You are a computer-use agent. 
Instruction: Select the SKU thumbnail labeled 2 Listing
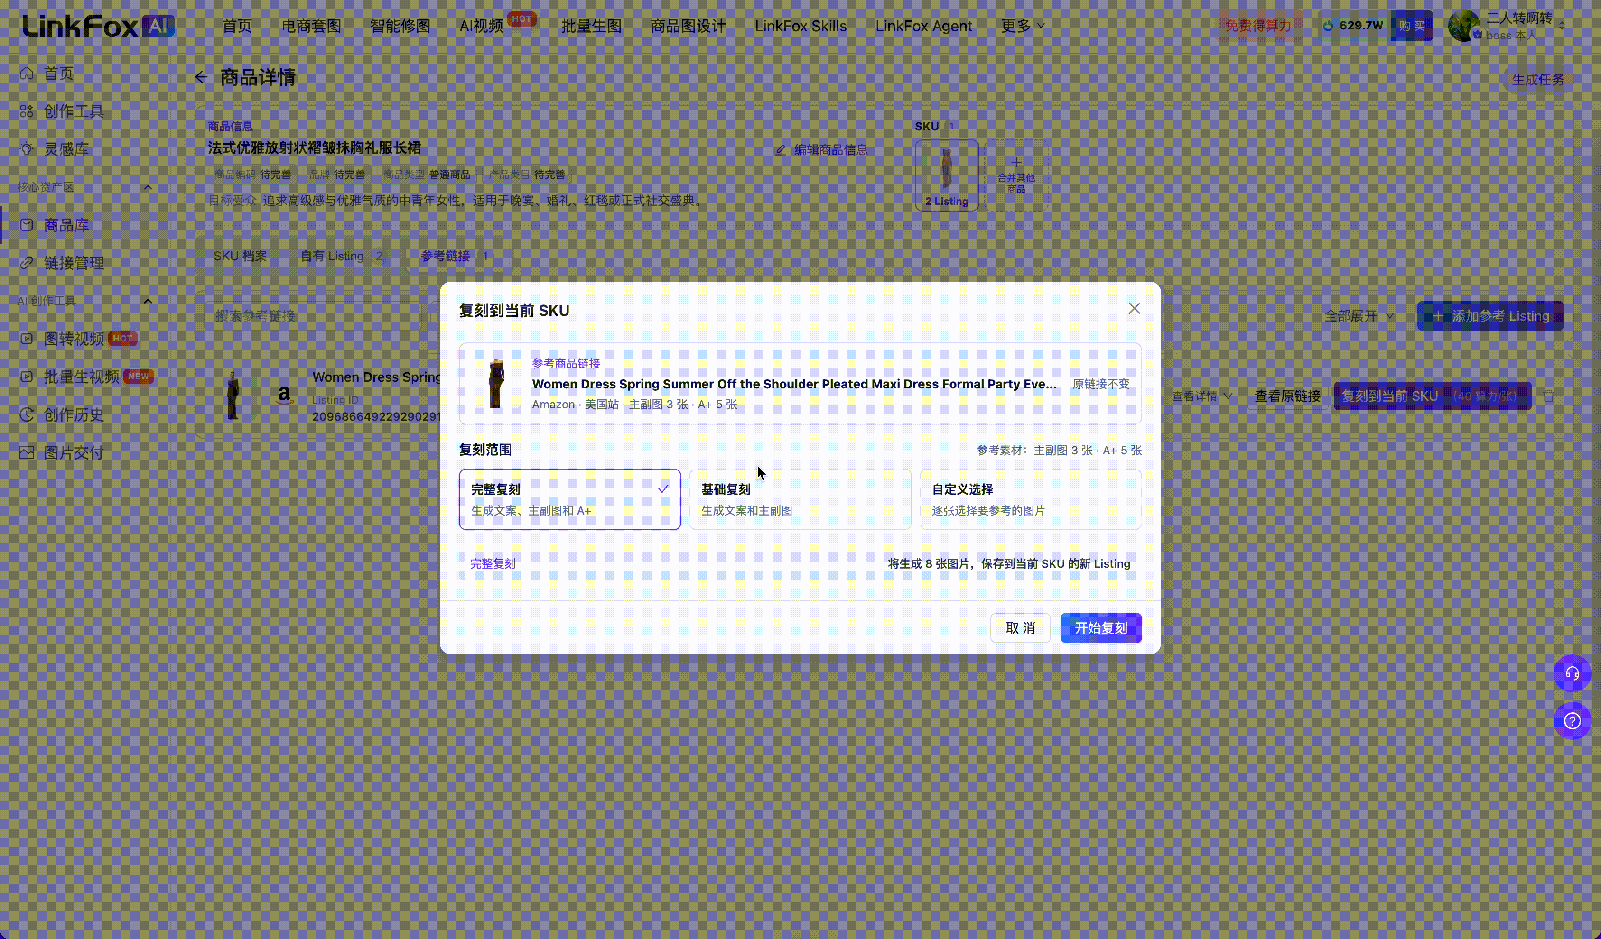coord(947,175)
